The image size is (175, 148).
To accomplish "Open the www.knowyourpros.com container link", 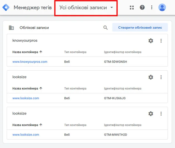I will coord(30,62).
